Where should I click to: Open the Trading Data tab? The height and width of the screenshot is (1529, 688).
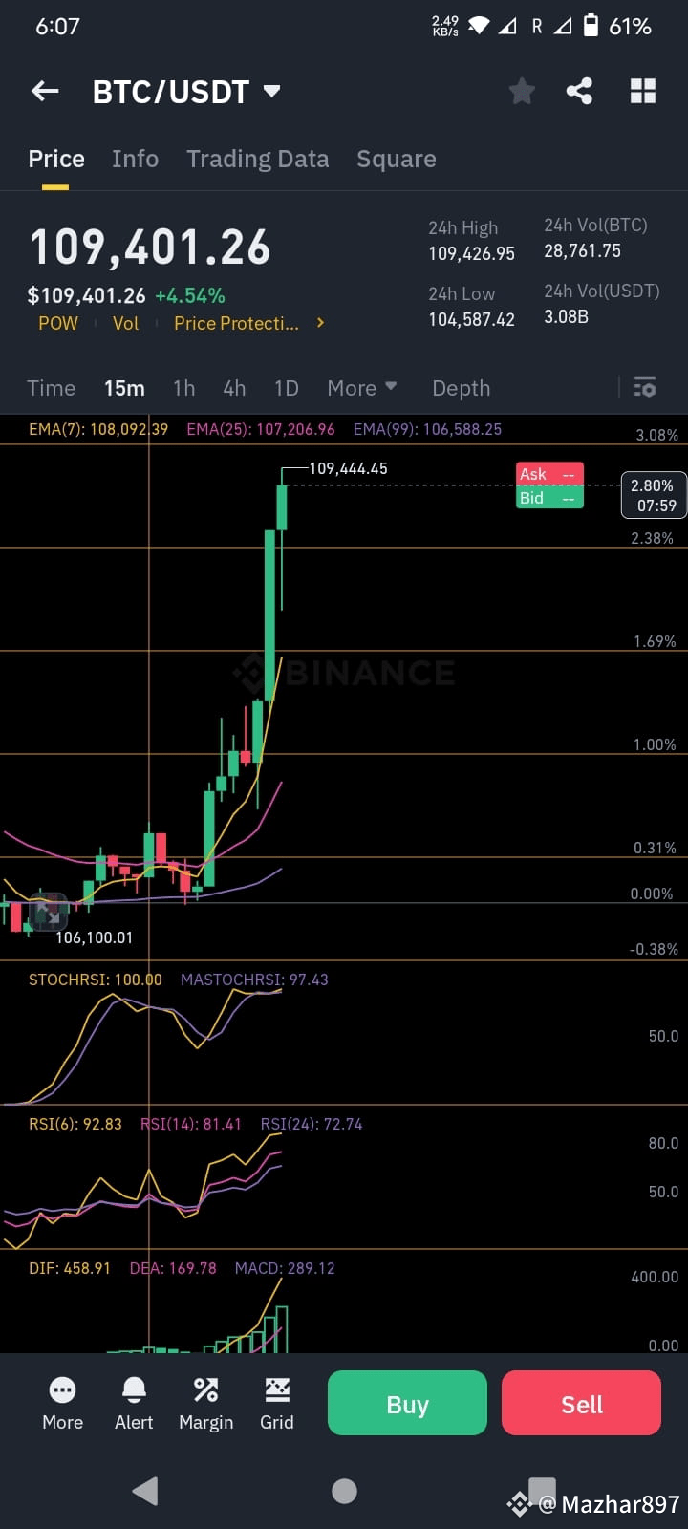[257, 159]
